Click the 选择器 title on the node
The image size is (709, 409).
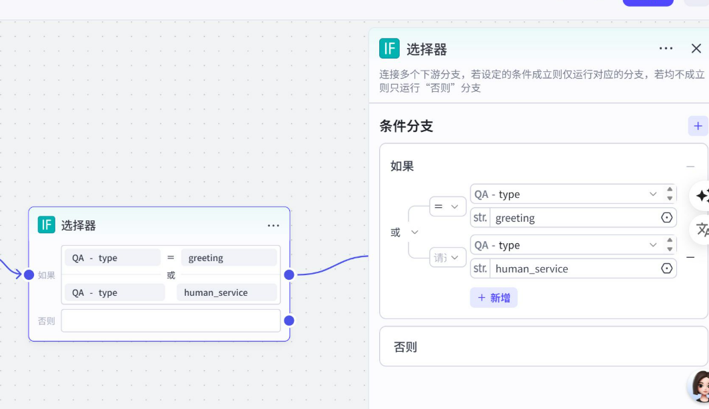[78, 225]
